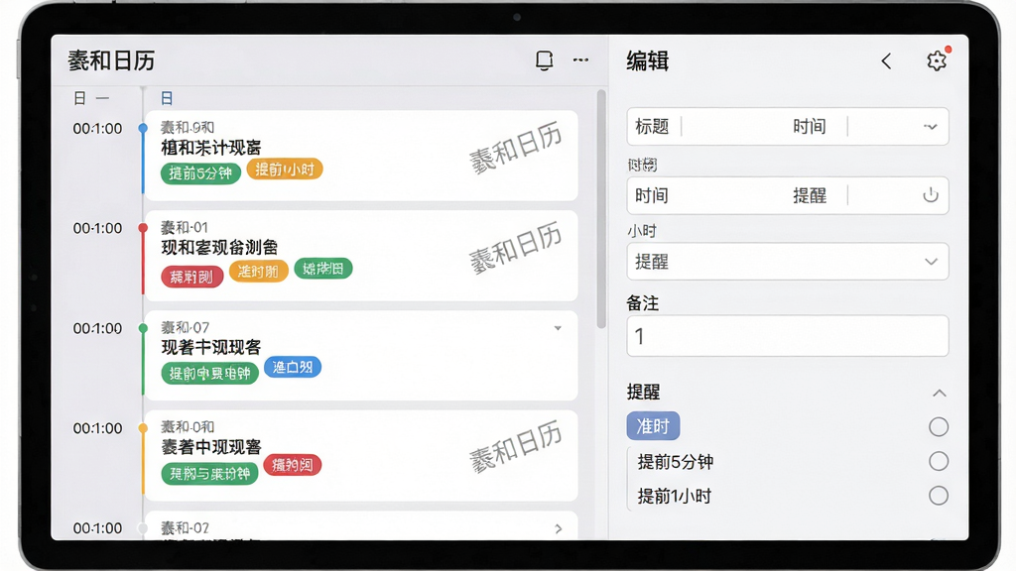Click the green tag on the 泰和-07 event
This screenshot has height=571, width=1016.
(209, 373)
